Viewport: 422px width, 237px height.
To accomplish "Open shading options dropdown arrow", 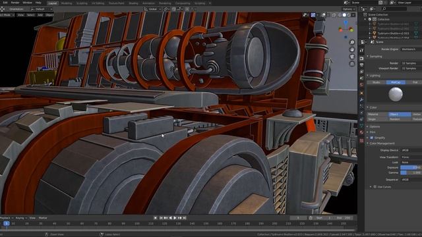I will tap(353, 15).
